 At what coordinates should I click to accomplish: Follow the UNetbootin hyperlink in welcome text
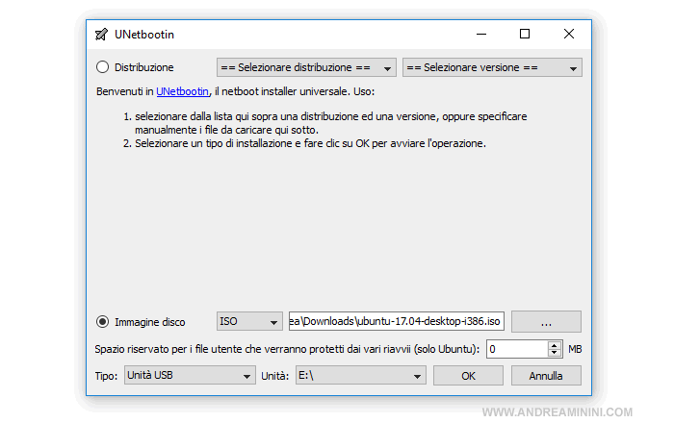182,91
